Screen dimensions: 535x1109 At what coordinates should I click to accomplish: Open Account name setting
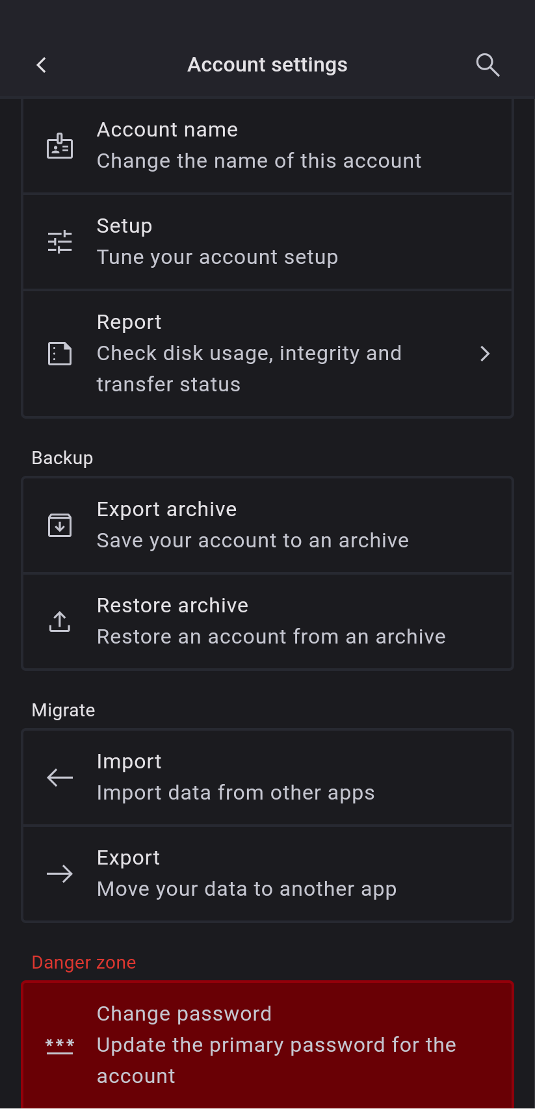click(x=259, y=146)
